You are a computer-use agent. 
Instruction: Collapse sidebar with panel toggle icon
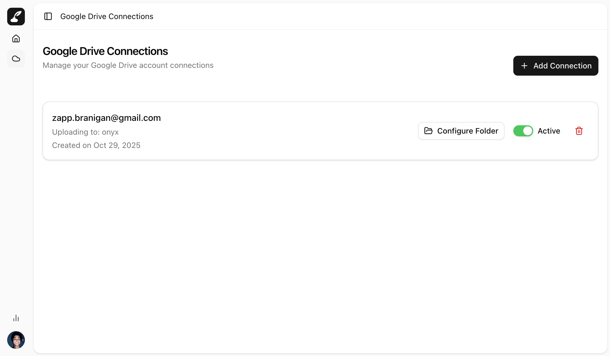[48, 16]
